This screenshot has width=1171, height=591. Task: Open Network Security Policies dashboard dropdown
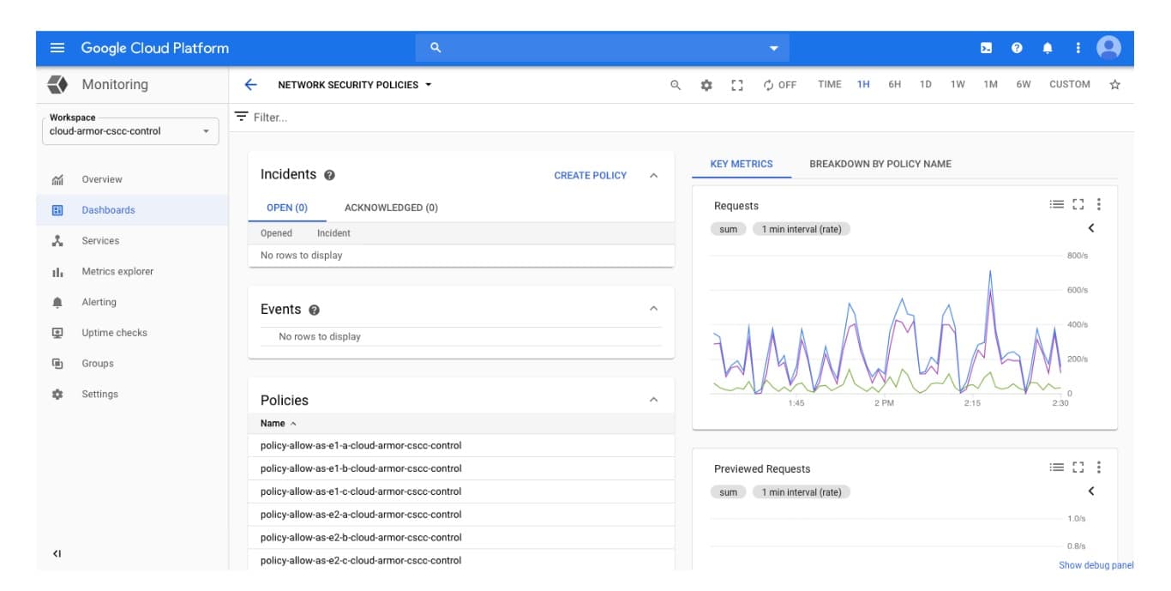[x=355, y=85]
